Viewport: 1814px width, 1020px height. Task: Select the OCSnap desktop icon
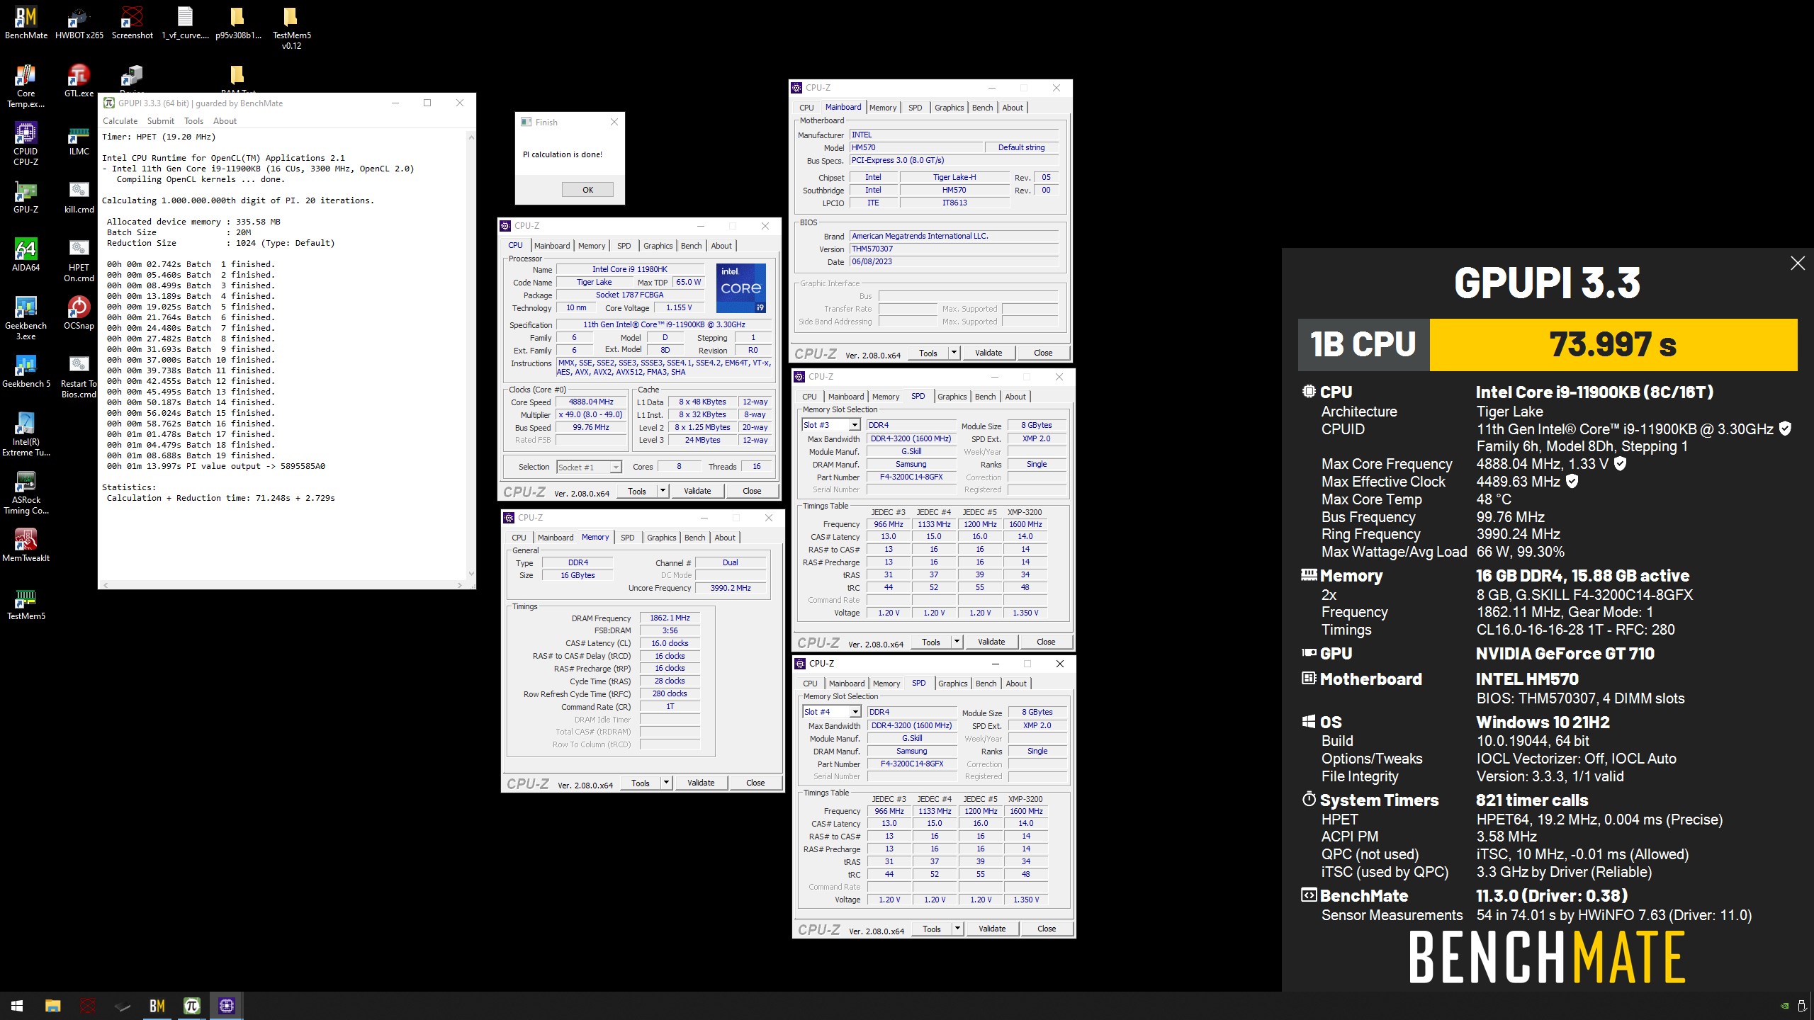79,313
